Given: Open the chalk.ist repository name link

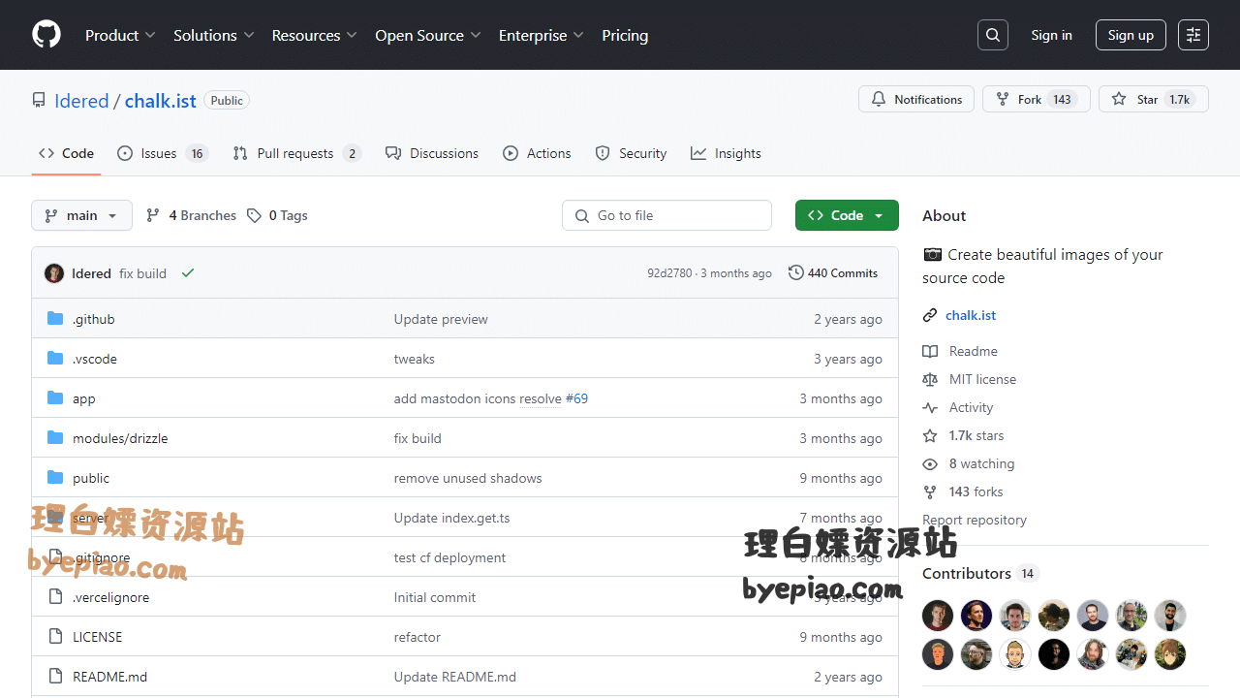Looking at the screenshot, I should coord(160,101).
